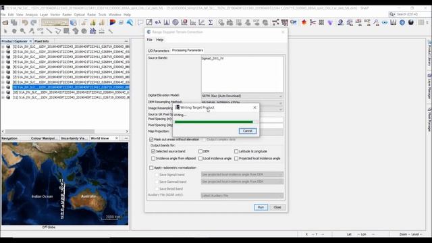Expand product [4] in Product Explorer

3,62
